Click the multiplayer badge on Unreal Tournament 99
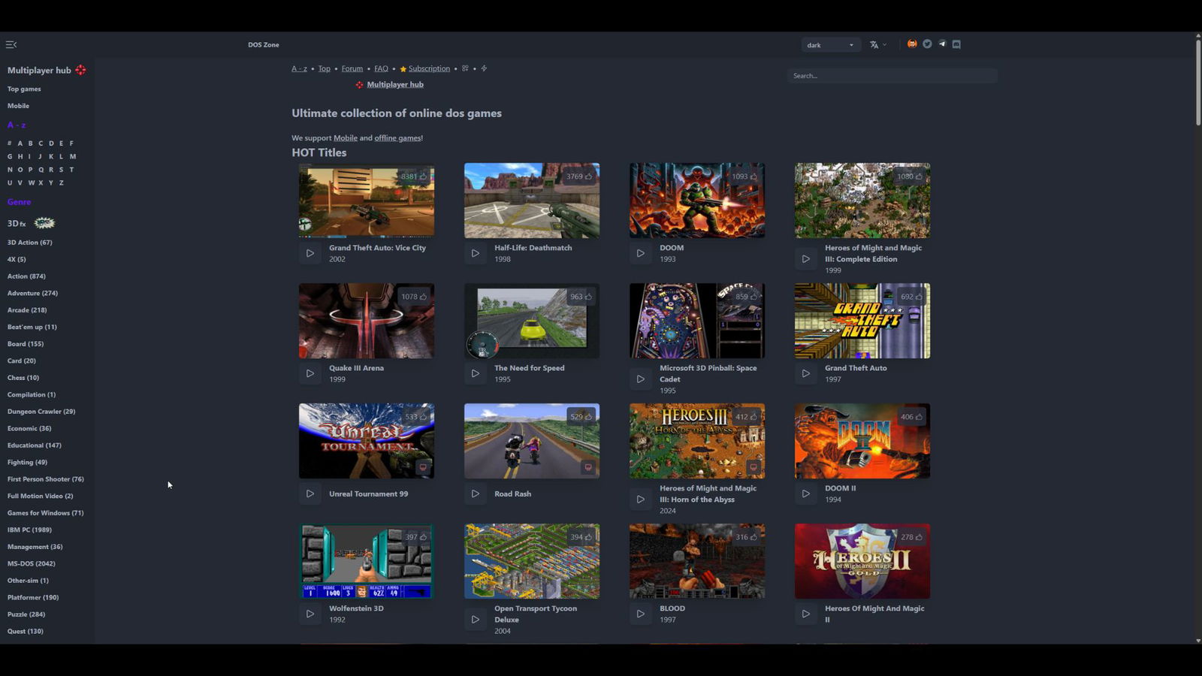Screen dimensions: 1202x676 click(x=423, y=467)
